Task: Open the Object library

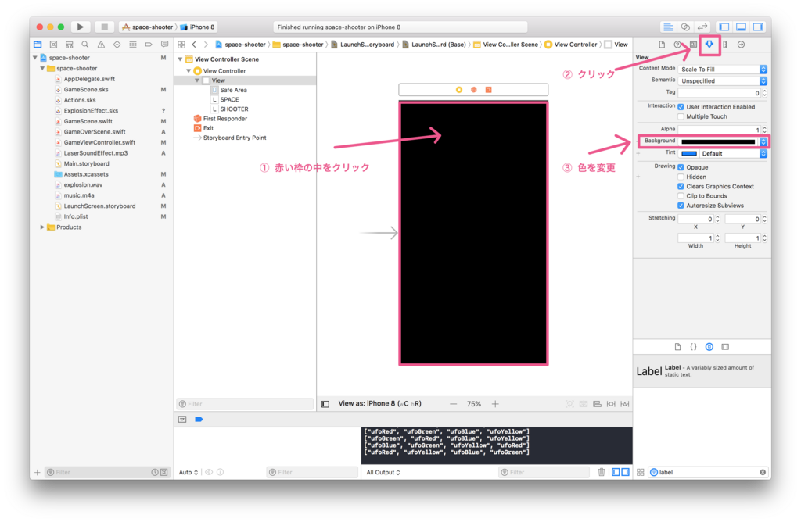Action: (709, 346)
